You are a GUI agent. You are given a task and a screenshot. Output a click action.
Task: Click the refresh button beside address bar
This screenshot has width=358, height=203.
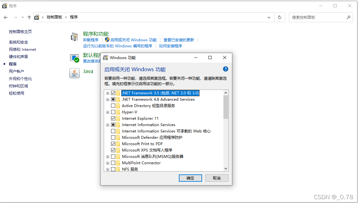coord(279,17)
